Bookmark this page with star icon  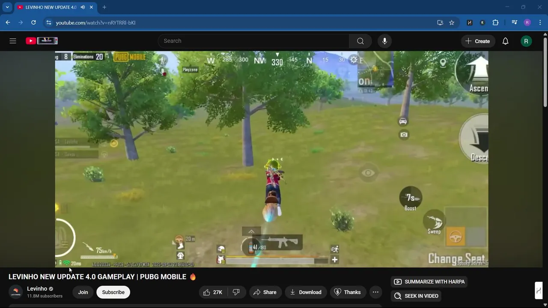pyautogui.click(x=452, y=23)
